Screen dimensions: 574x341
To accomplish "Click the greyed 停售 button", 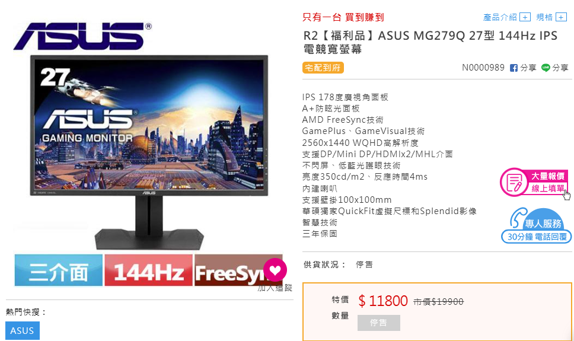I will tap(378, 323).
